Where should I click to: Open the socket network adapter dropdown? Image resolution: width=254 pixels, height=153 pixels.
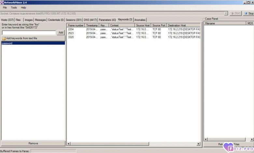coord(226,13)
